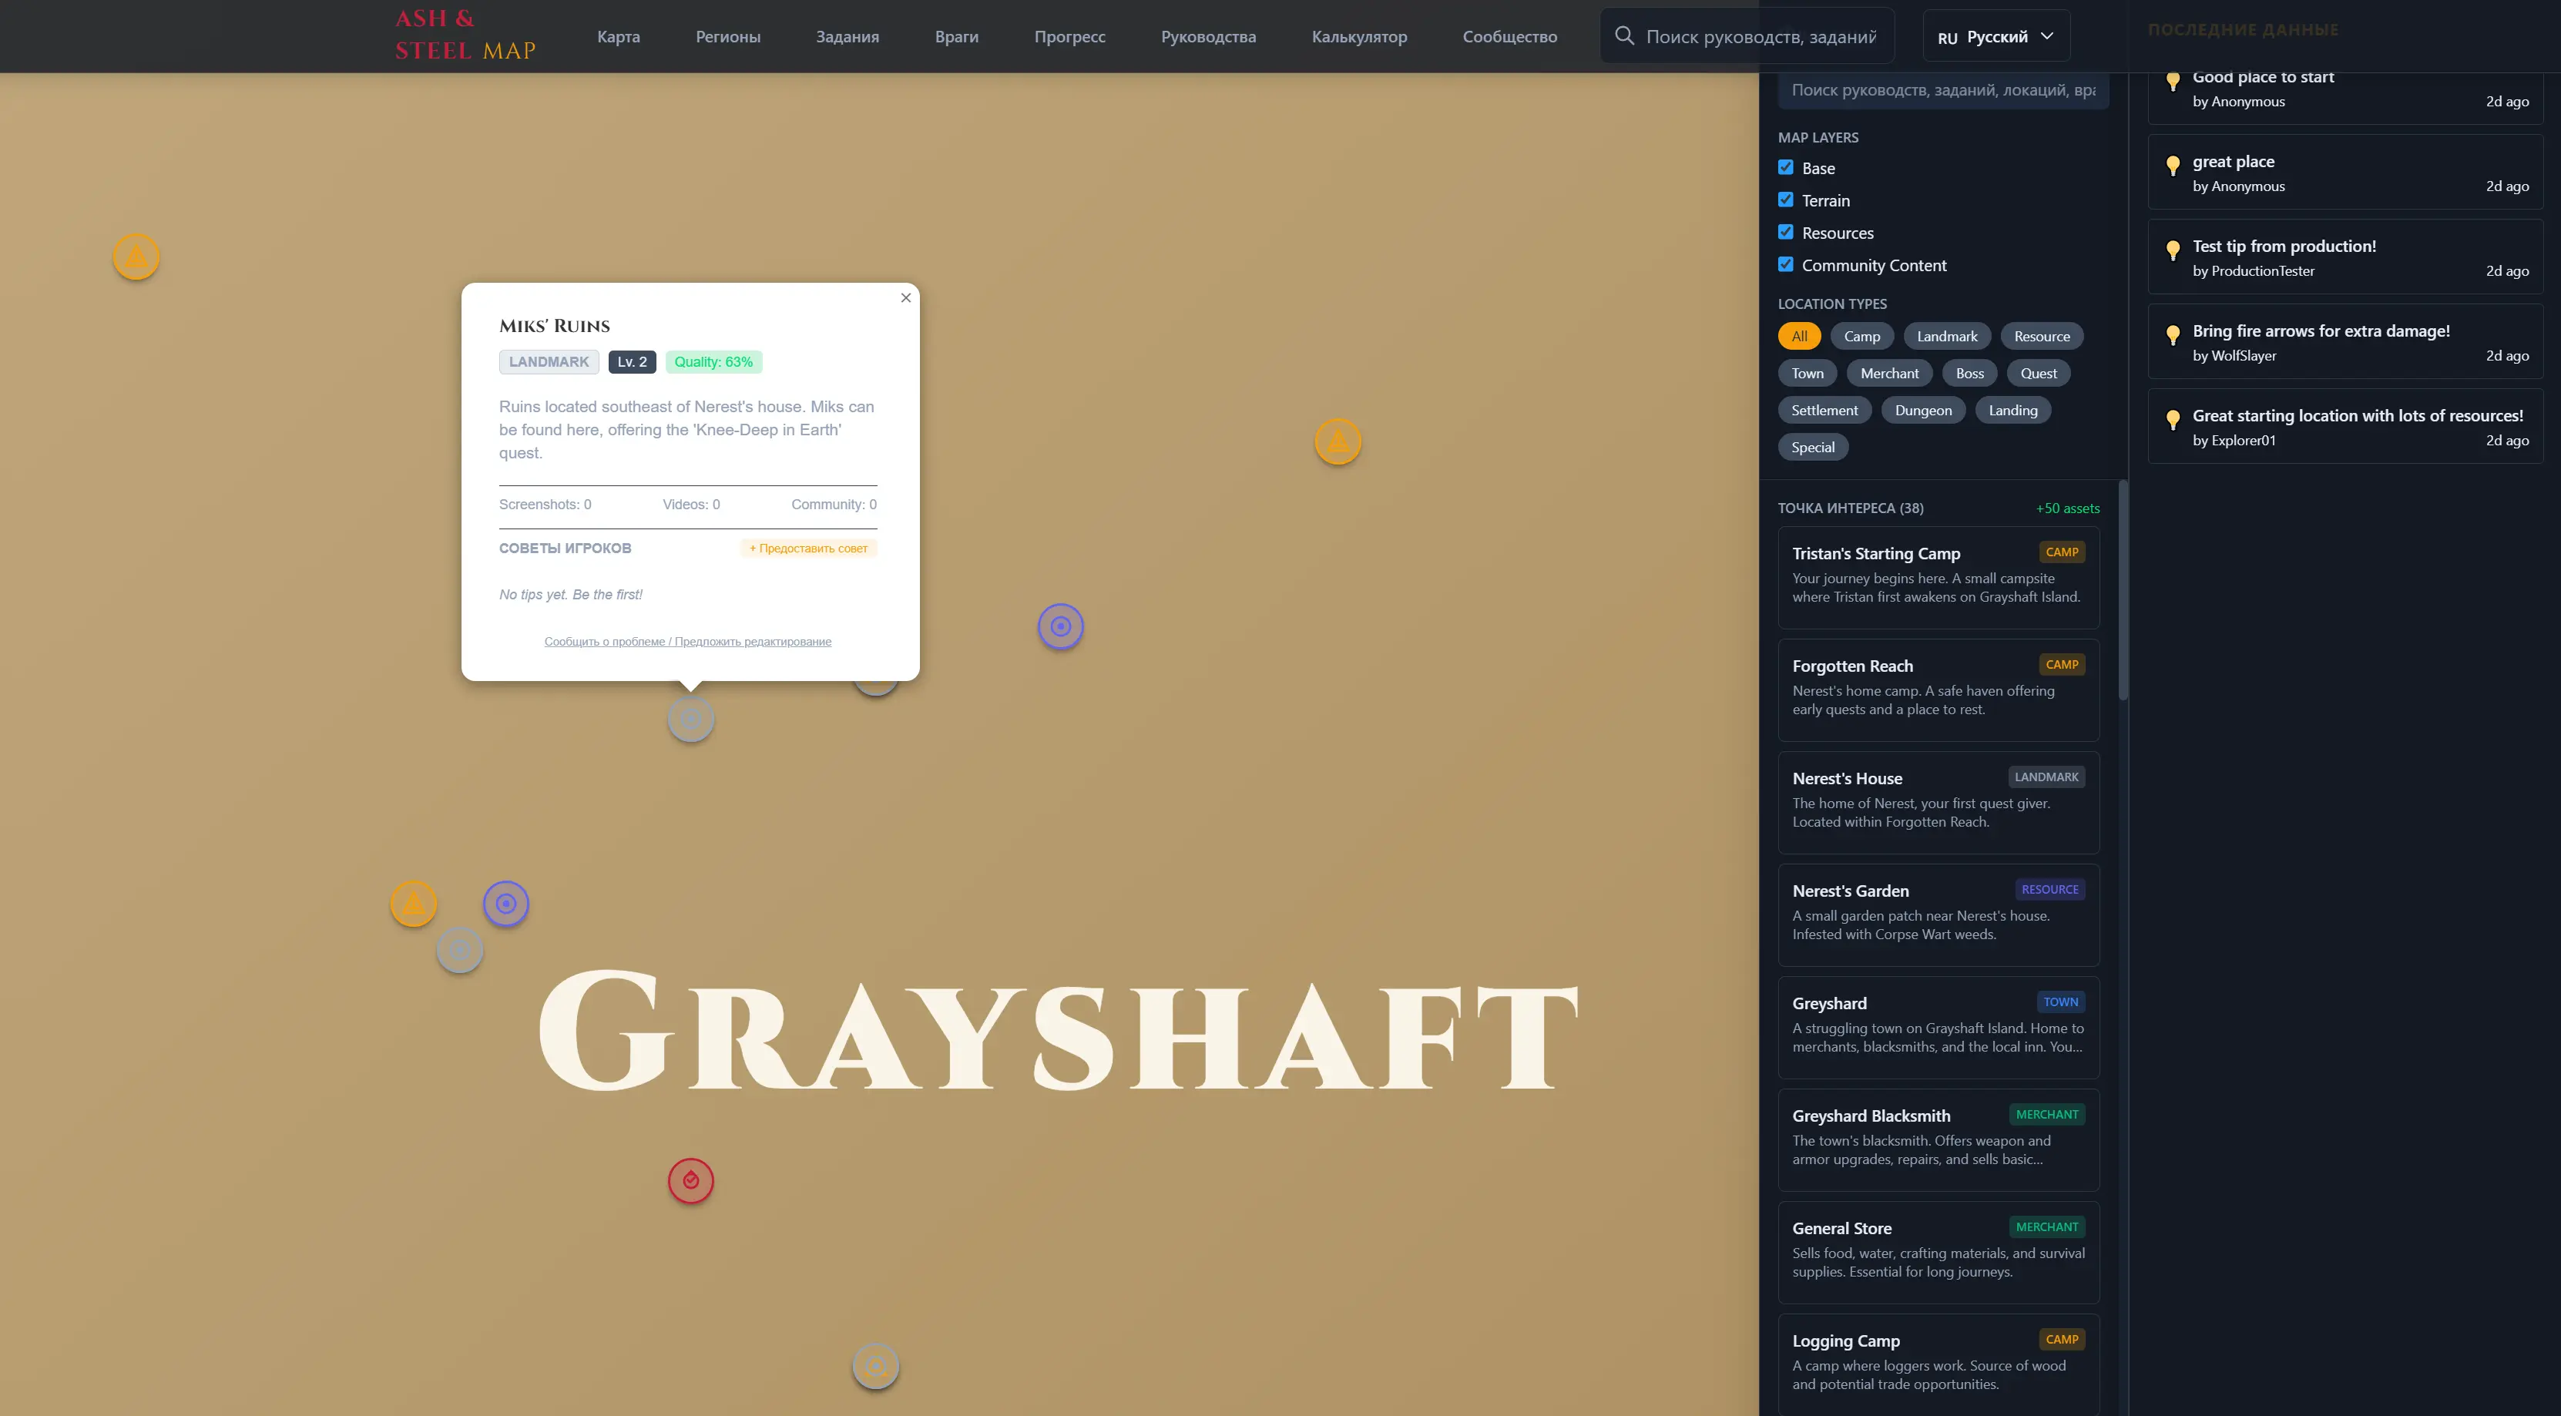
Task: Disable the Community Content layer
Action: coord(1786,264)
